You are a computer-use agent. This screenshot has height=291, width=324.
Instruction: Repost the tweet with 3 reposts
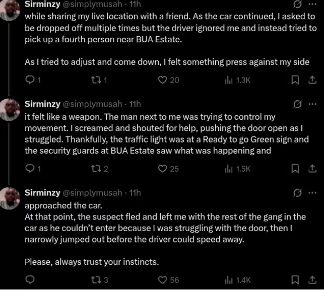(x=95, y=280)
